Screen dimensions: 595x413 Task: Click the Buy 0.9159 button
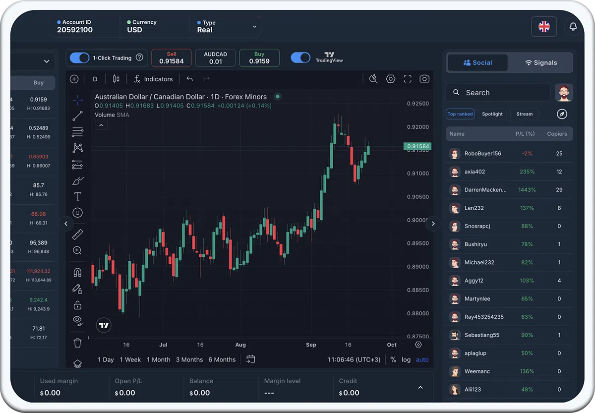coord(259,58)
